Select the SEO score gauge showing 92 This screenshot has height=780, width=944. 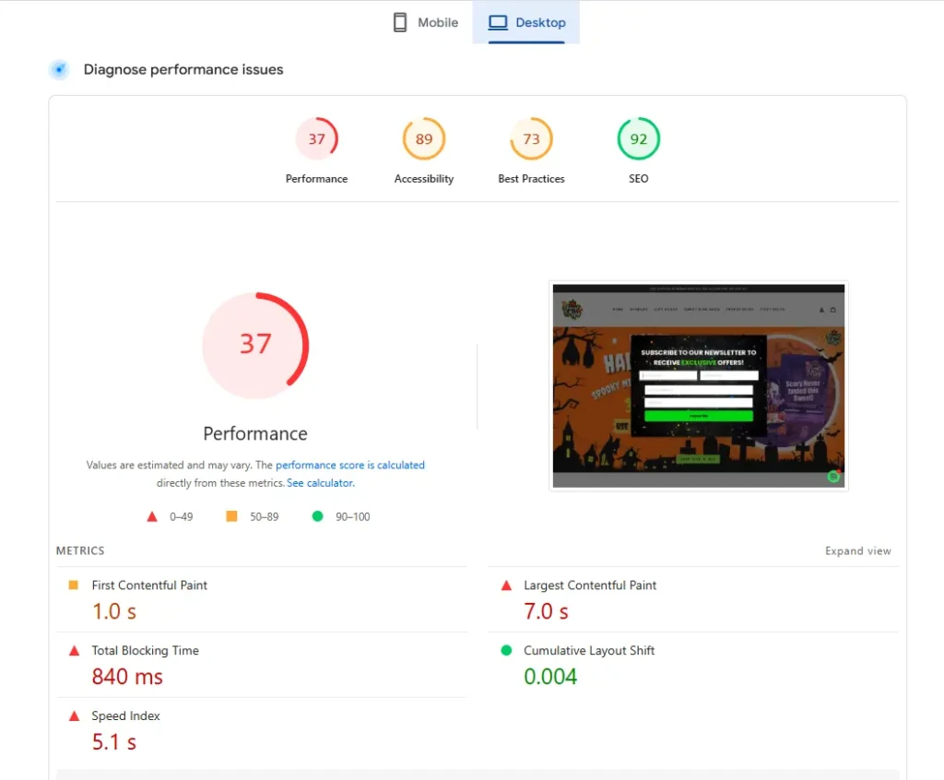(638, 138)
